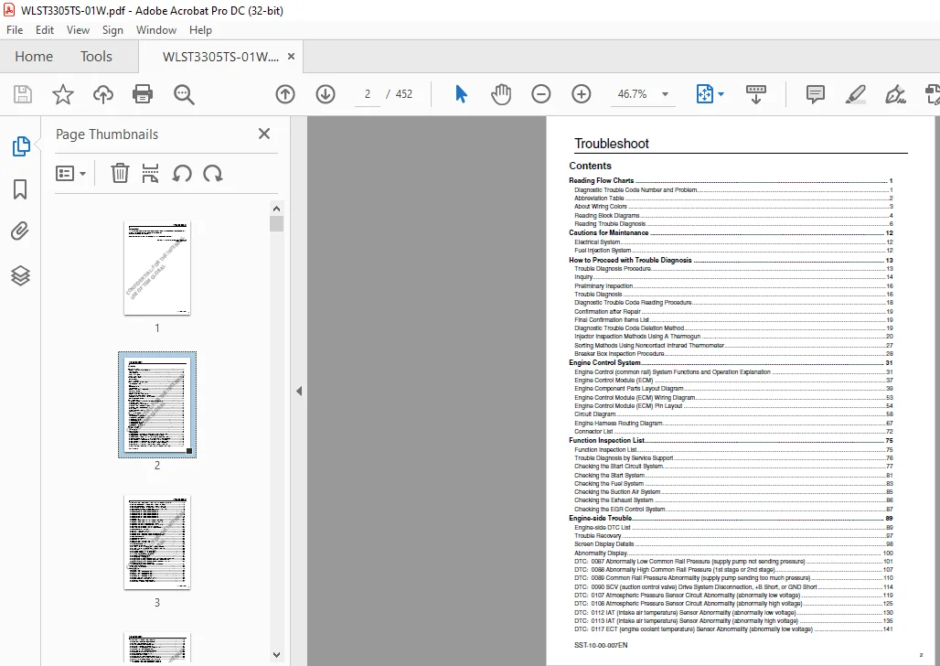Viewport: 940px width, 666px height.
Task: Select page 2 thumbnail
Action: [157, 405]
